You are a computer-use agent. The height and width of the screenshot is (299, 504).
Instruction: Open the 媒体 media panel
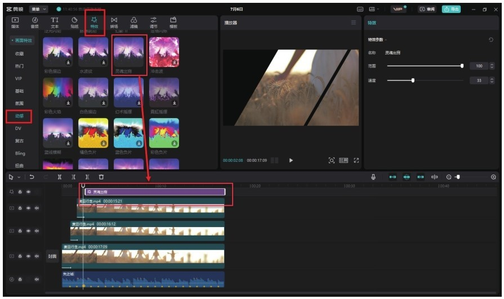[x=15, y=22]
